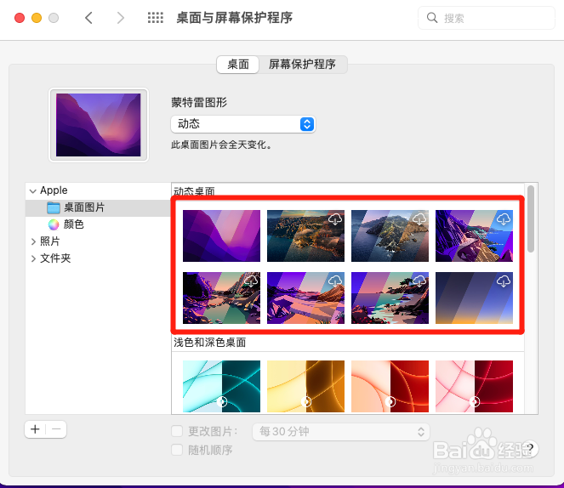Viewport: 564px width, 488px height.
Task: Switch to the 桌面 tab
Action: (x=237, y=65)
